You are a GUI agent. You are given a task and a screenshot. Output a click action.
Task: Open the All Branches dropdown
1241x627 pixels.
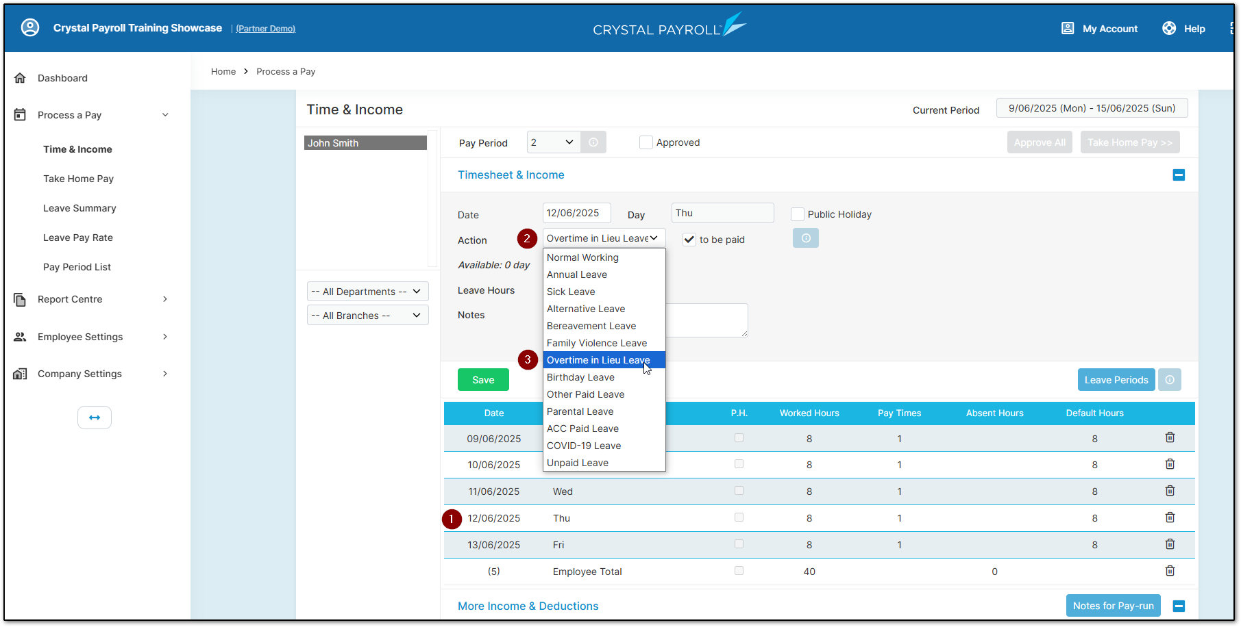pos(368,316)
